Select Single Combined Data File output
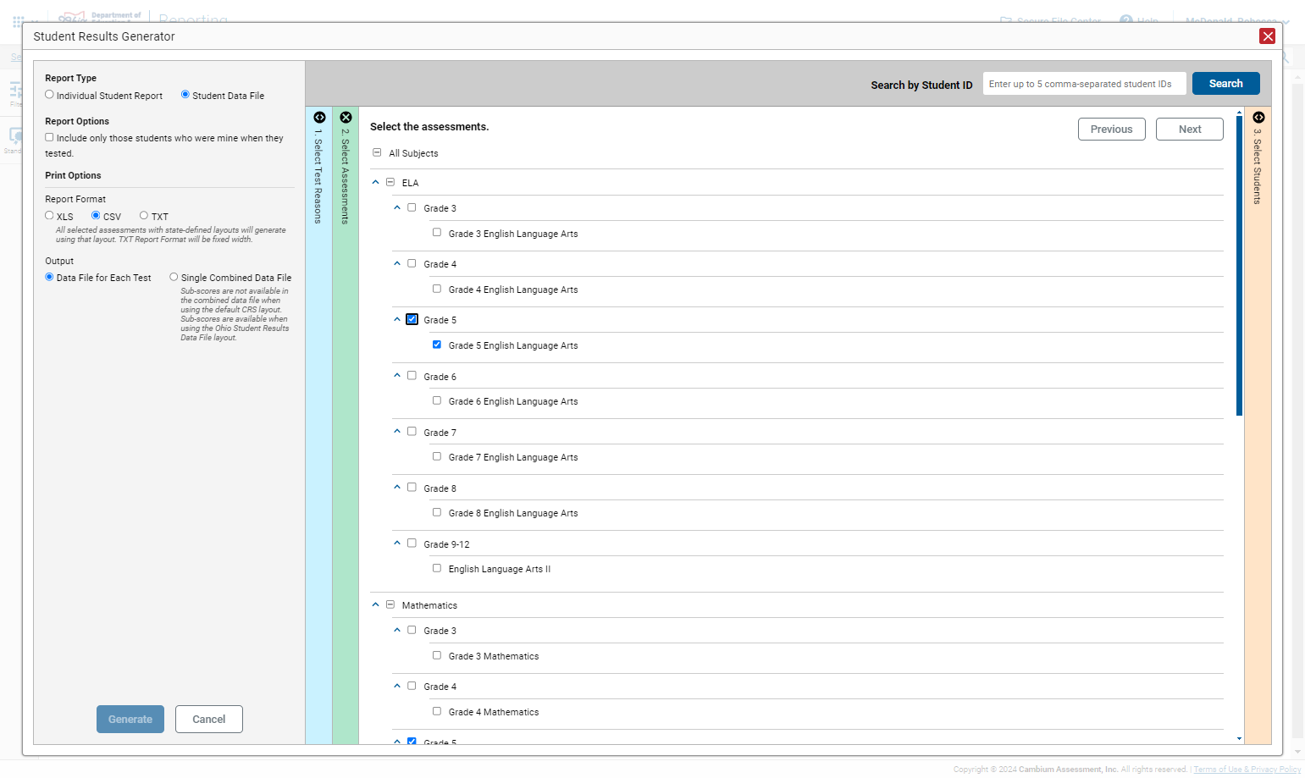This screenshot has height=778, width=1305. (x=174, y=277)
